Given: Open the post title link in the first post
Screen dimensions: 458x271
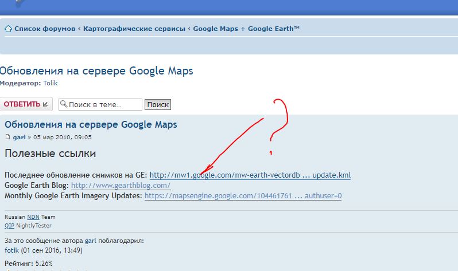Looking at the screenshot, I should 91,124.
